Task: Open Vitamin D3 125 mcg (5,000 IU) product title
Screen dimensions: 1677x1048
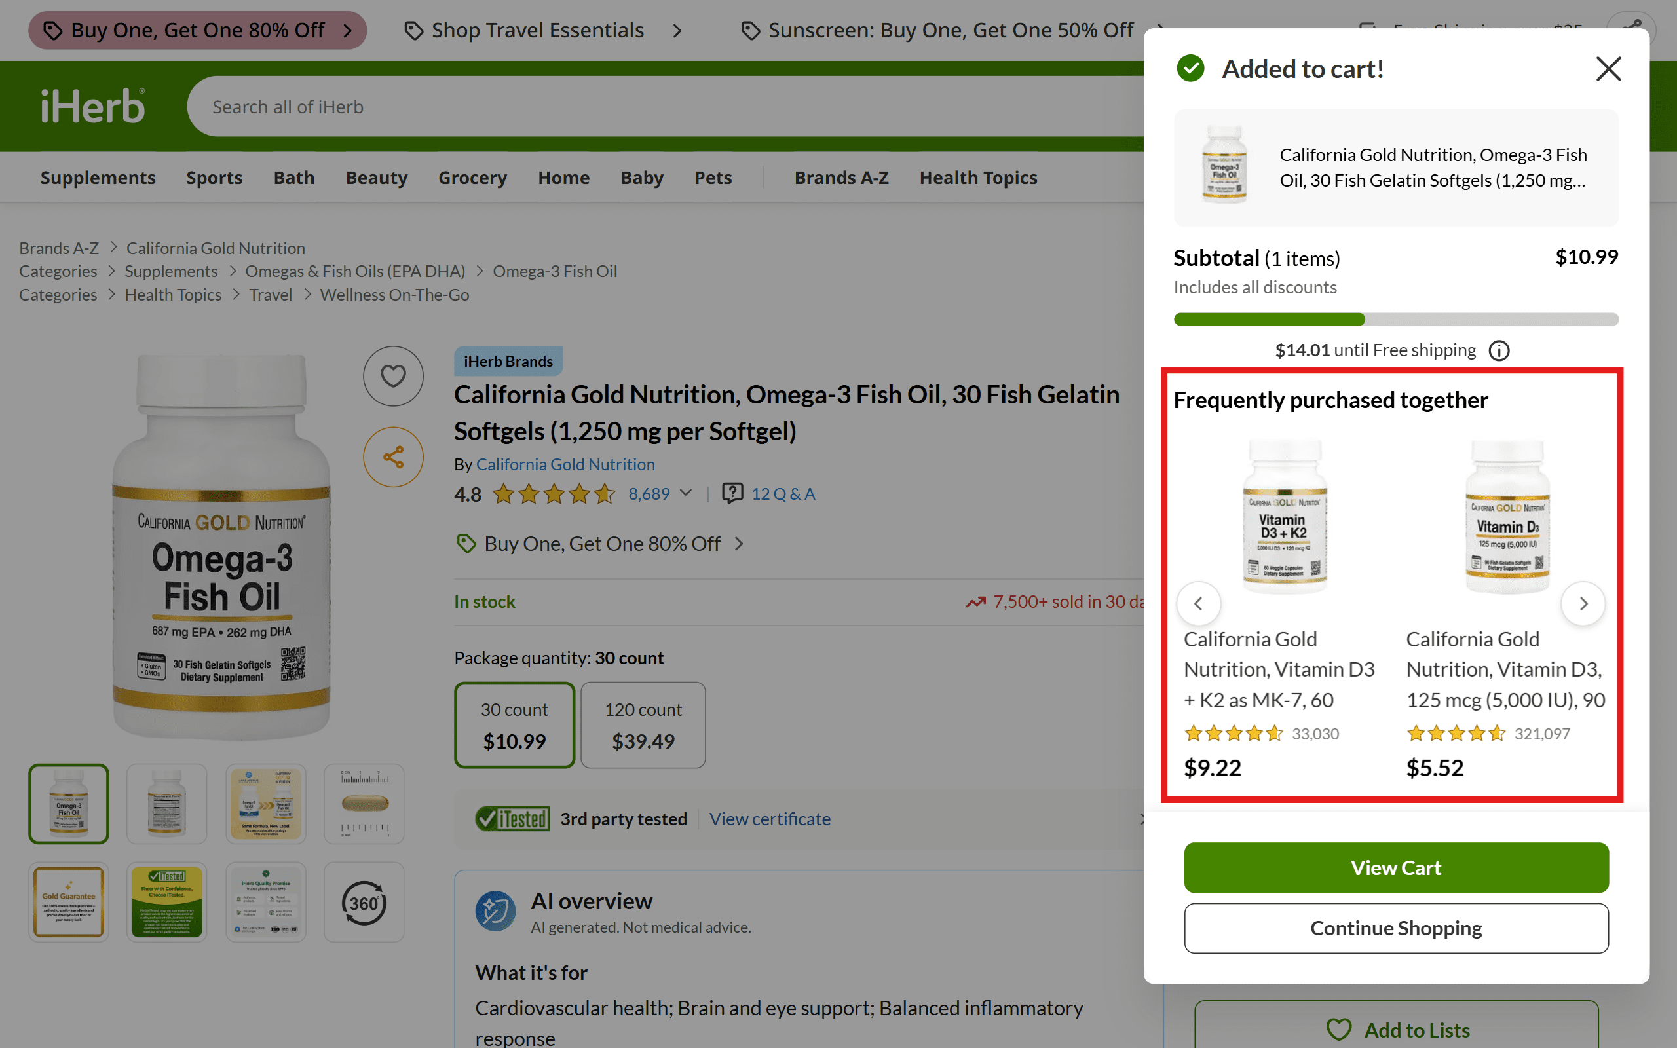Action: click(1505, 669)
